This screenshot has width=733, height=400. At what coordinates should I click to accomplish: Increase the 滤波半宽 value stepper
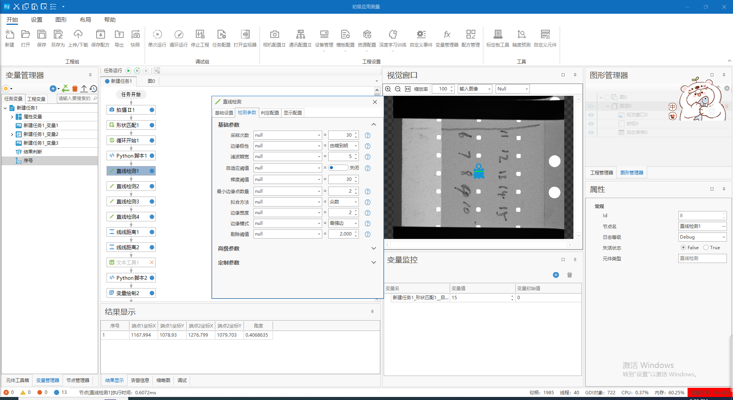356,155
